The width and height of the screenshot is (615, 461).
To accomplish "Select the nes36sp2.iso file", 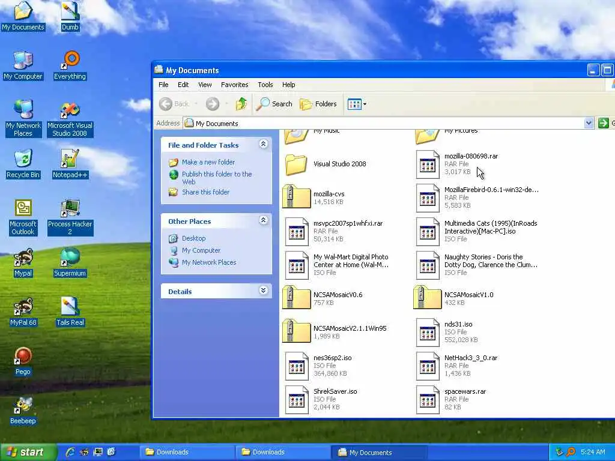I will 318,366.
